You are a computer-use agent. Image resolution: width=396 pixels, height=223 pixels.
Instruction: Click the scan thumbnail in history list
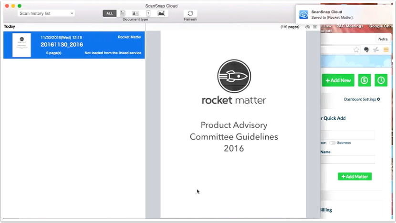pos(22,45)
